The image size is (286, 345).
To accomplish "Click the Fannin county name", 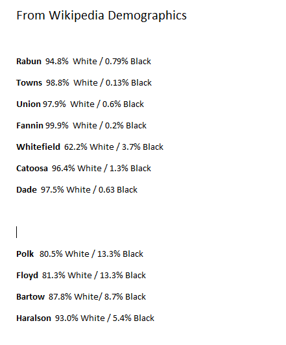I will (x=30, y=125).
